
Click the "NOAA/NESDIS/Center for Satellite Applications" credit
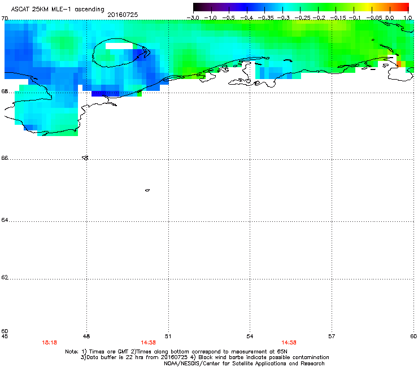(244, 364)
